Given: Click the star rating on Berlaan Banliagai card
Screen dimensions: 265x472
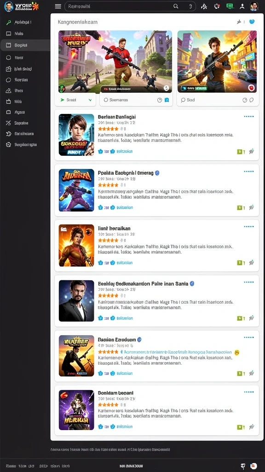Looking at the screenshot, I should pyautogui.click(x=108, y=129).
